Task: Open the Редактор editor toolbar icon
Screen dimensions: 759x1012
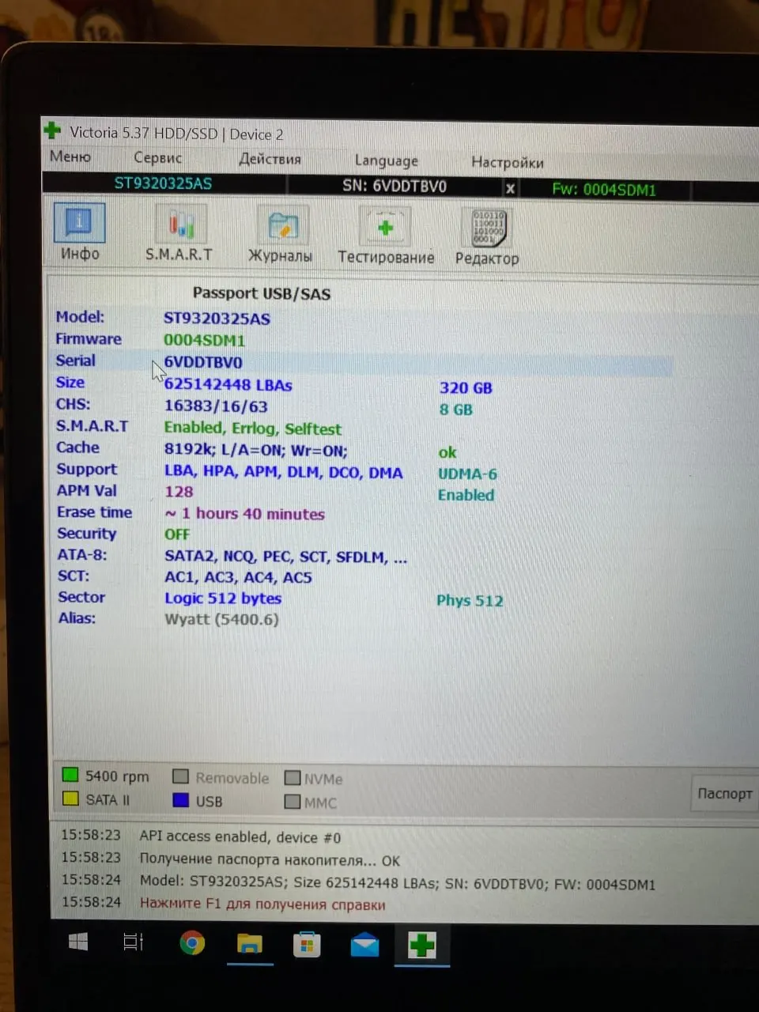Action: pyautogui.click(x=487, y=237)
